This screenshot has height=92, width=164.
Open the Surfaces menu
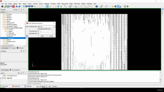pos(53,4)
